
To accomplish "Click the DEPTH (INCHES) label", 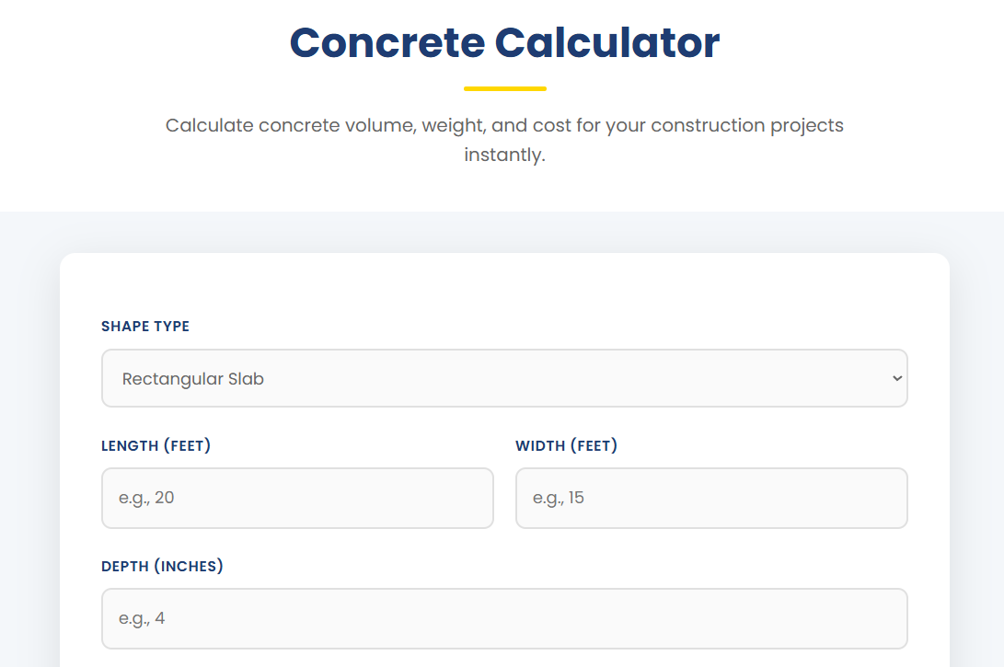I will tap(162, 566).
